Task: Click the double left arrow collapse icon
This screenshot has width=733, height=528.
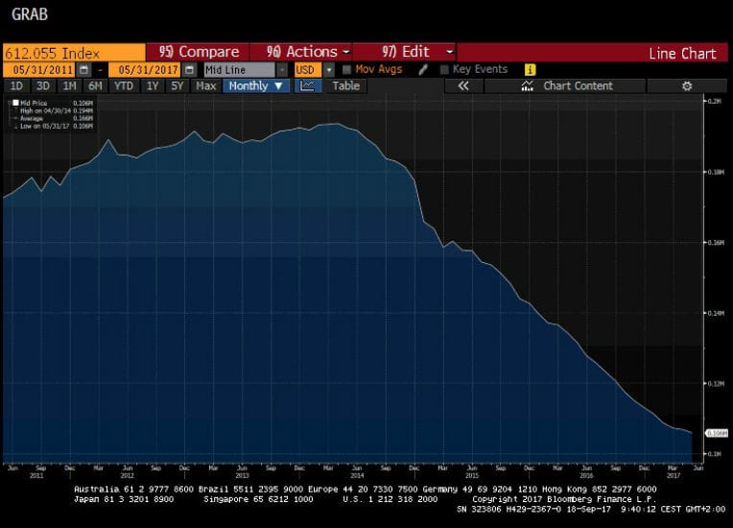Action: pos(462,86)
